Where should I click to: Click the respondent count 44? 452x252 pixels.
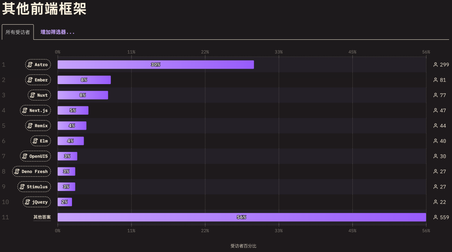443,126
